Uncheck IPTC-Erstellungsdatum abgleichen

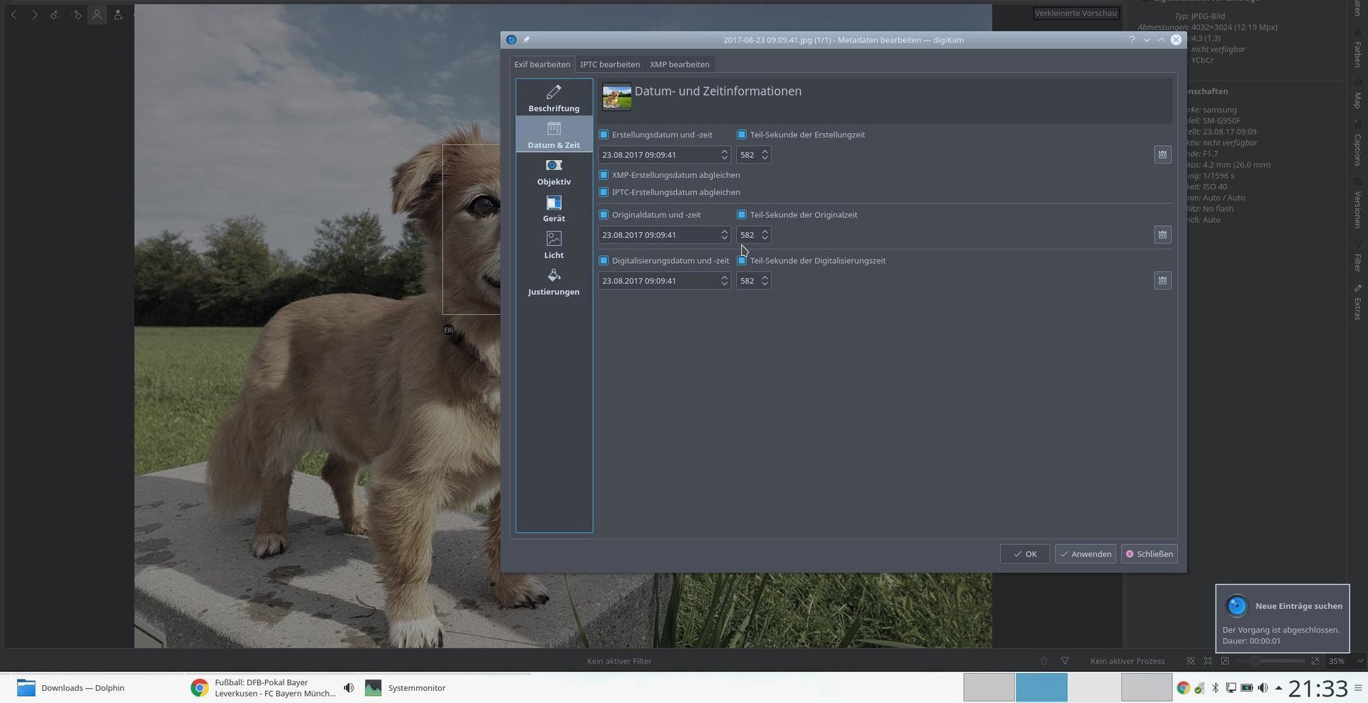(x=603, y=192)
